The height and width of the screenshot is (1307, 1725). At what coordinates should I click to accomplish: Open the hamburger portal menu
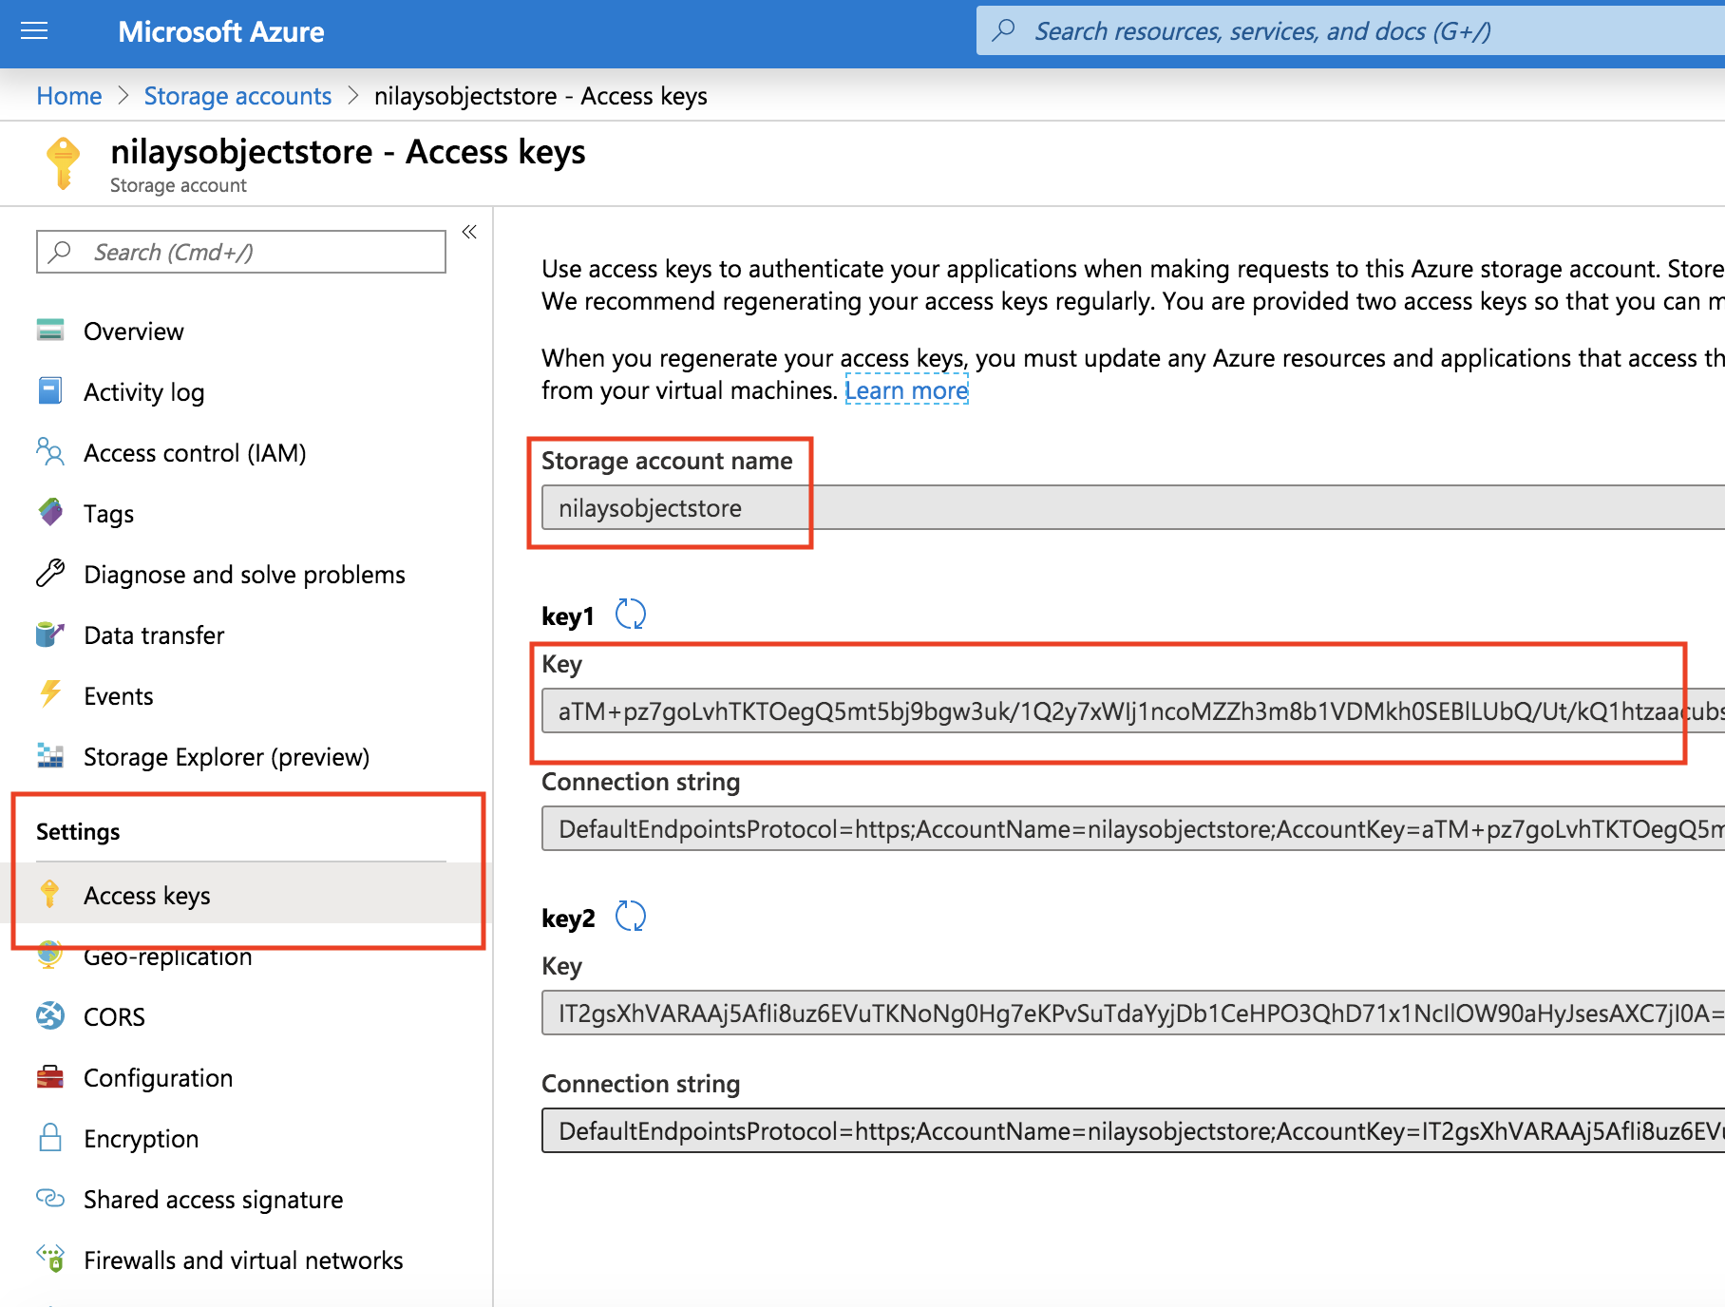point(34,31)
